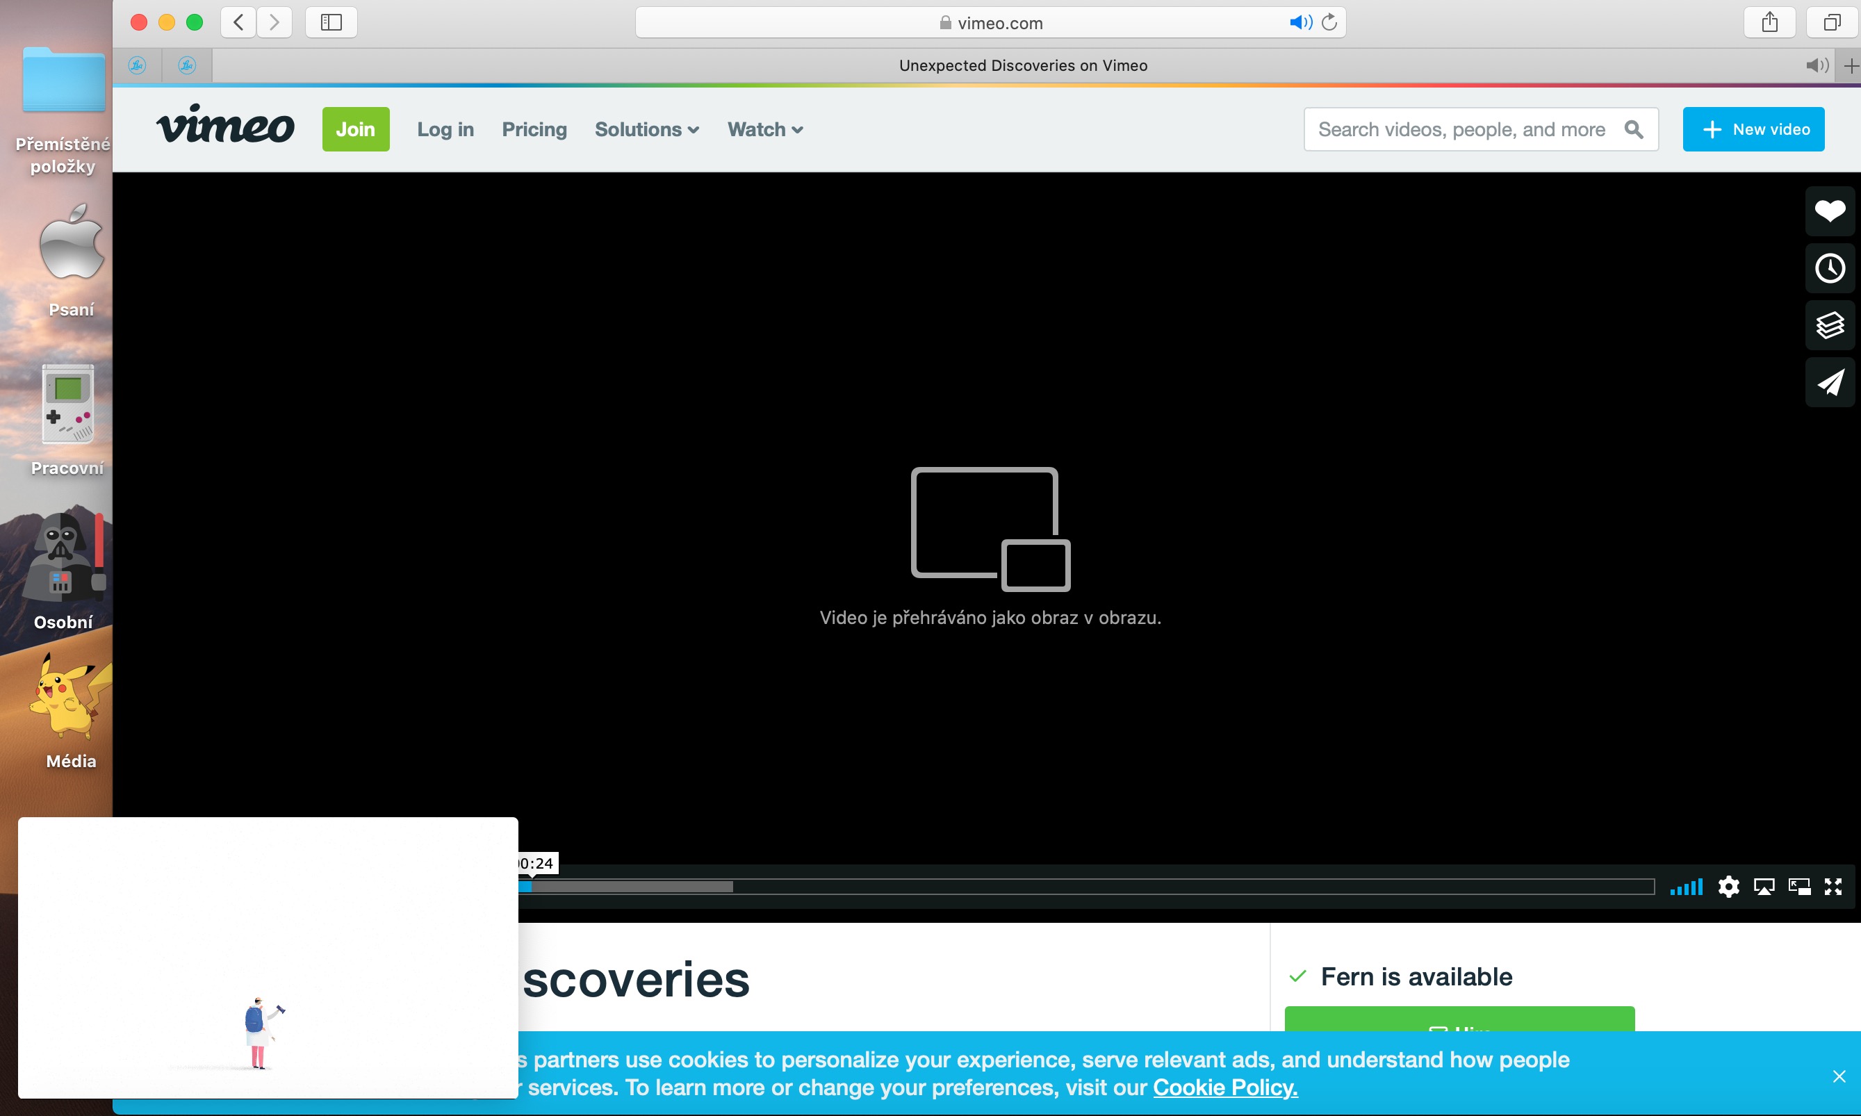Add video to collections stack icon

(1830, 326)
